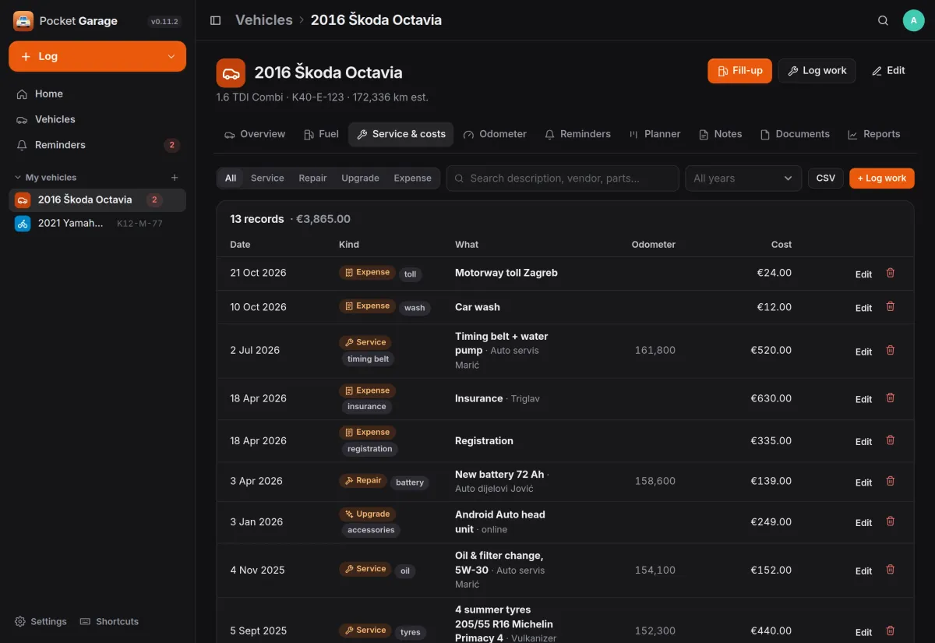Expand the orange Log dropdown button
The width and height of the screenshot is (935, 643).
pos(97,56)
